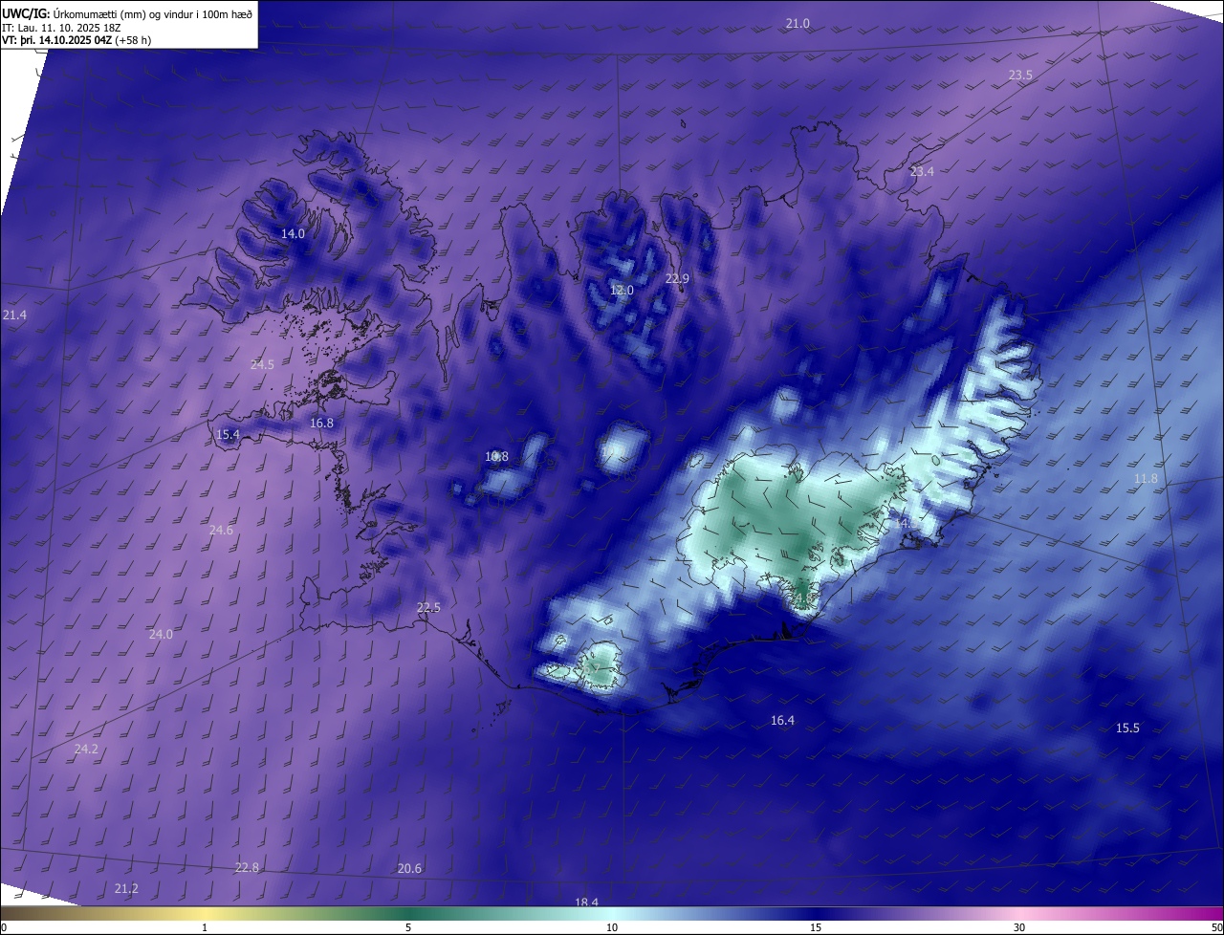This screenshot has height=935, width=1224.
Task: Select the 15 tick on the color scale
Action: [x=816, y=927]
